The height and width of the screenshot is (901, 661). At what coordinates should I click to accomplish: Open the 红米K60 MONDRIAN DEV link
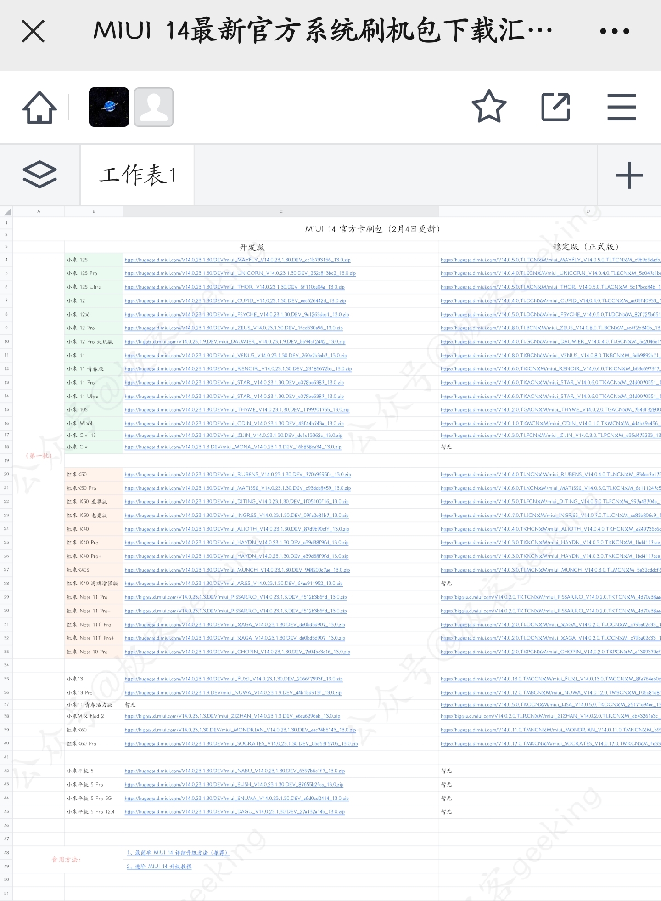(x=240, y=730)
